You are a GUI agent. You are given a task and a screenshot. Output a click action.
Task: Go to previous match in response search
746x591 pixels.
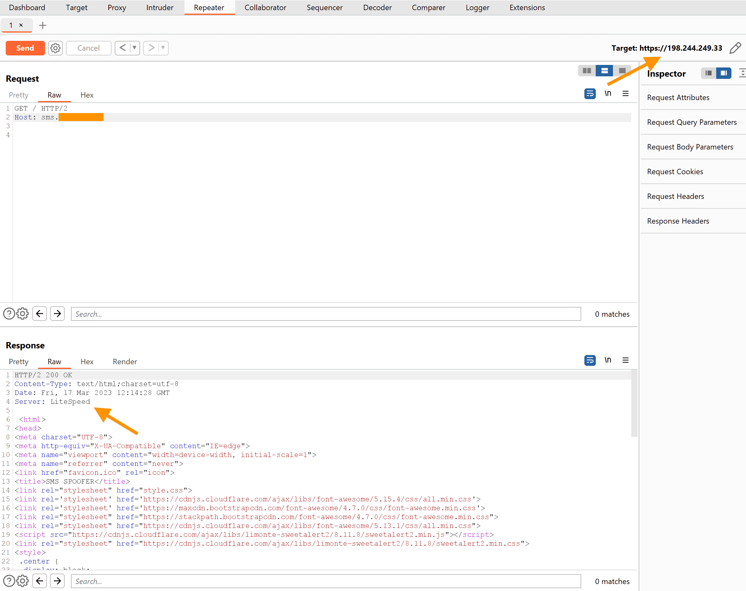click(40, 581)
